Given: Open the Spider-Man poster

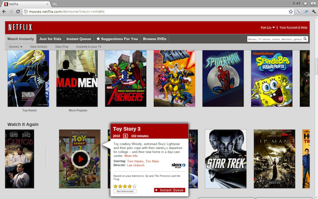Looking at the screenshot, I should (x=223, y=79).
